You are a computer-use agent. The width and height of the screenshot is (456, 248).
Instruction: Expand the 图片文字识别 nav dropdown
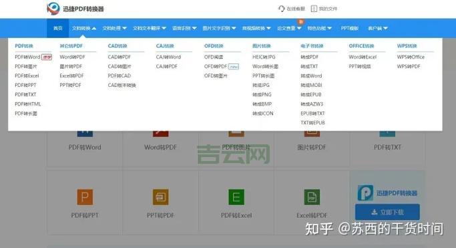(219, 28)
